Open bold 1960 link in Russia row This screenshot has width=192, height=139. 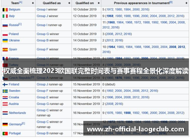pyautogui.click(x=111, y=22)
